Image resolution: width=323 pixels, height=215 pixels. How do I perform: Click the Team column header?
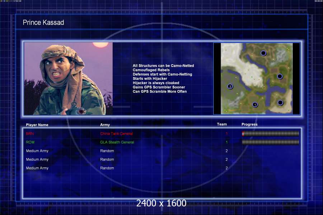pos(222,124)
